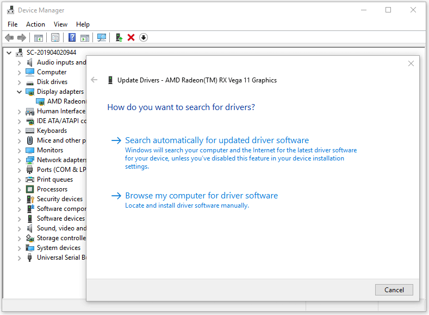Expand the Processors node arrow

coord(19,190)
